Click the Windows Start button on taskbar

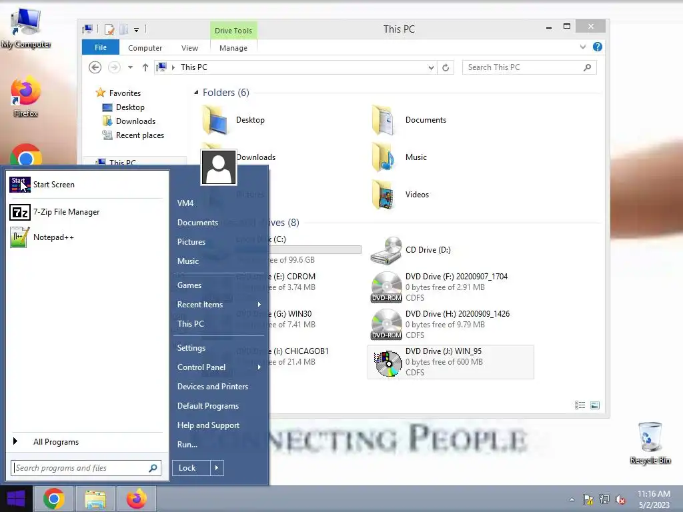[16, 499]
